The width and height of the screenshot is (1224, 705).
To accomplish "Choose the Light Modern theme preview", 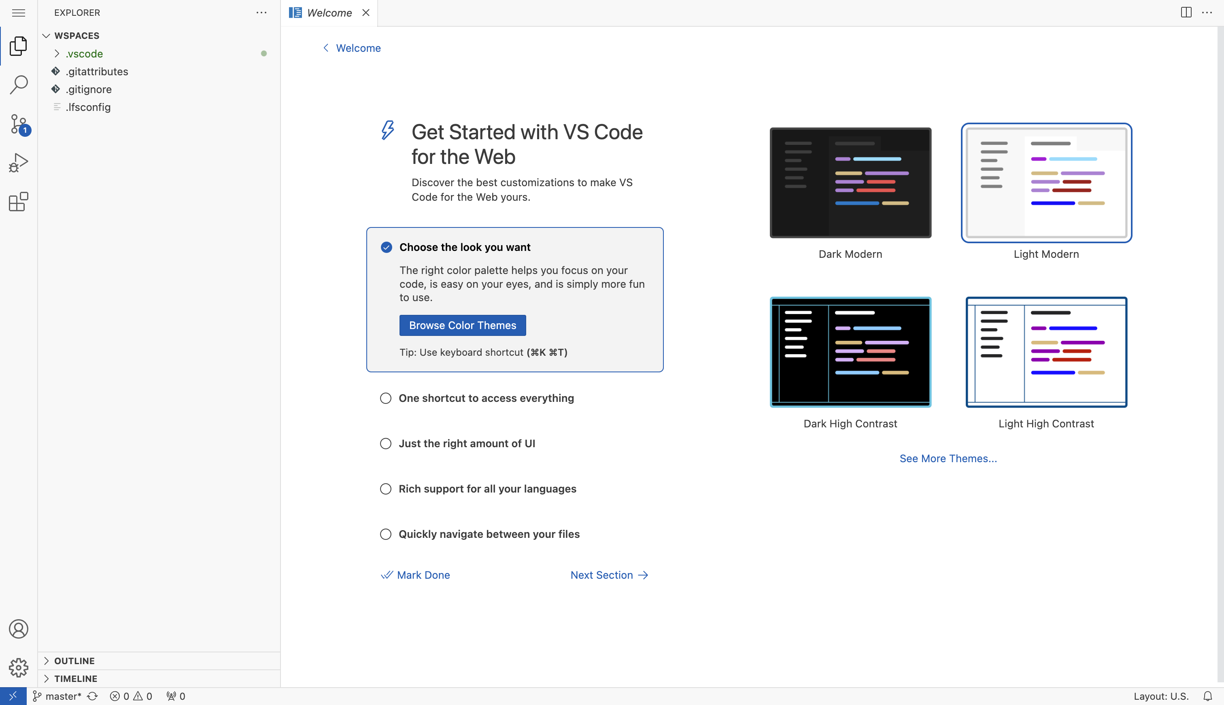I will [1046, 183].
